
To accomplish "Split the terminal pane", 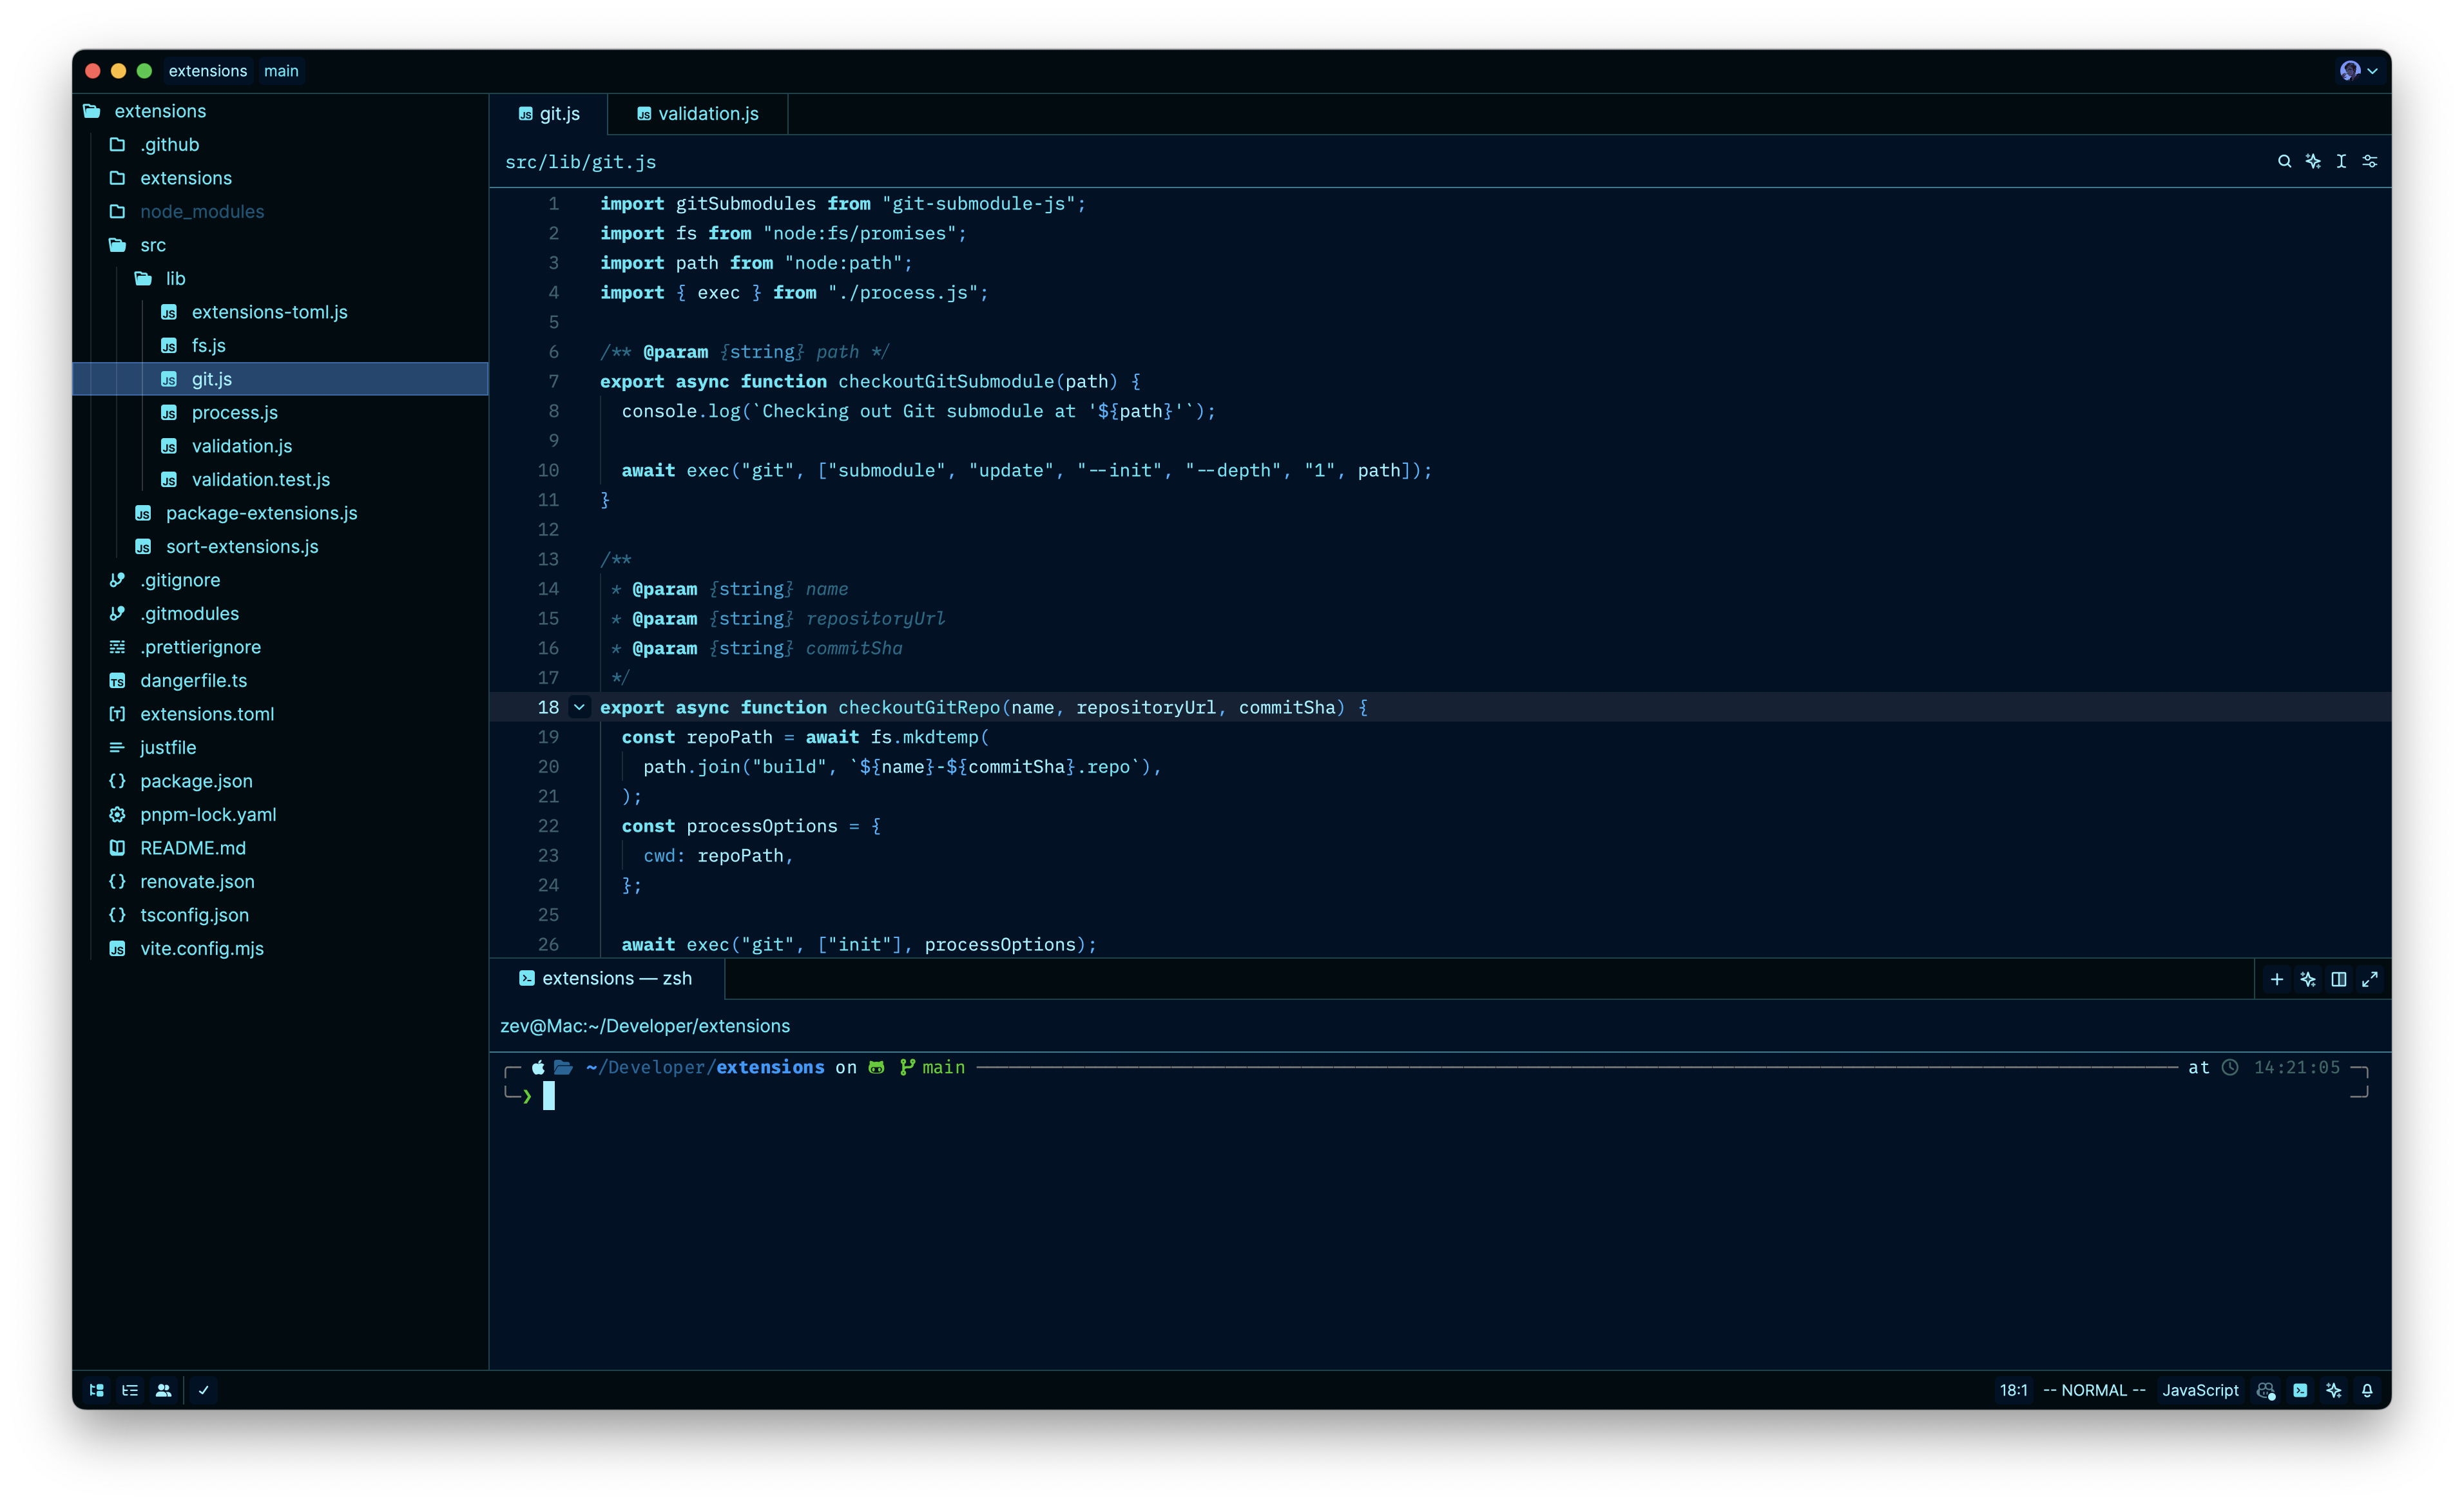I will pyautogui.click(x=2339, y=979).
